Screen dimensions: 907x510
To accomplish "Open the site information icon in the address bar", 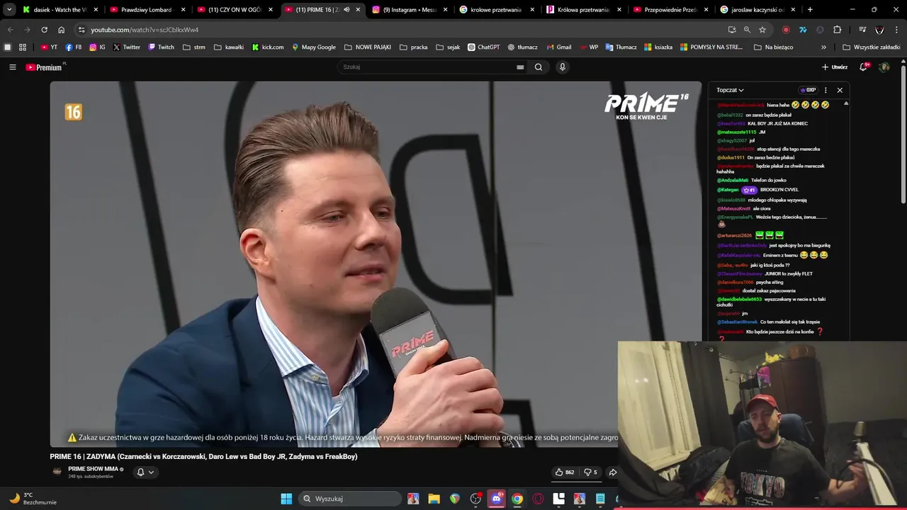I will click(x=81, y=30).
